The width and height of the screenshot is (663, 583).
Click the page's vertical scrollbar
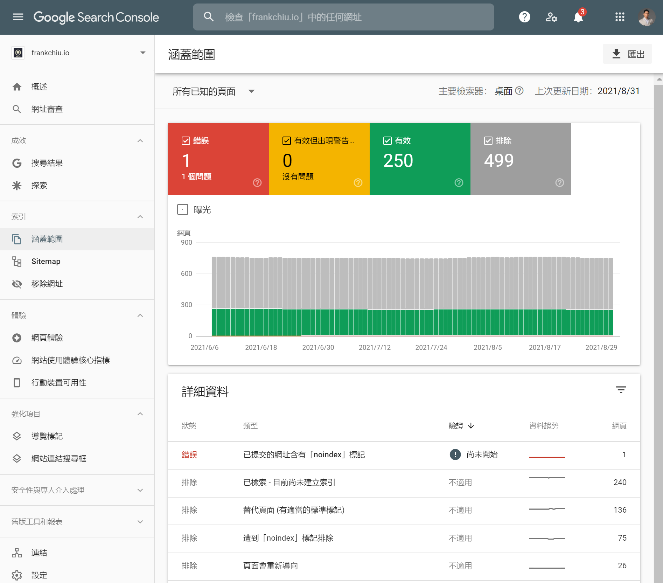pyautogui.click(x=658, y=315)
